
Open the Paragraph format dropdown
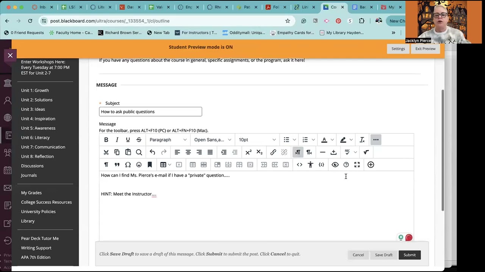tap(168, 140)
